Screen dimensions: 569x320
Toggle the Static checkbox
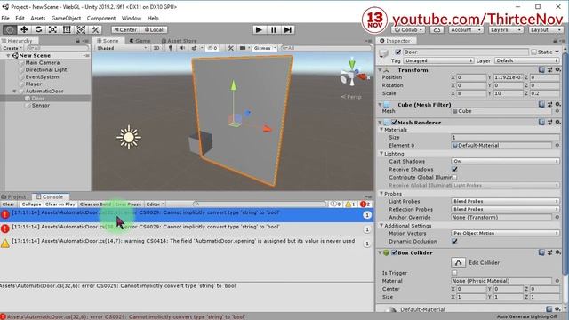tap(533, 52)
